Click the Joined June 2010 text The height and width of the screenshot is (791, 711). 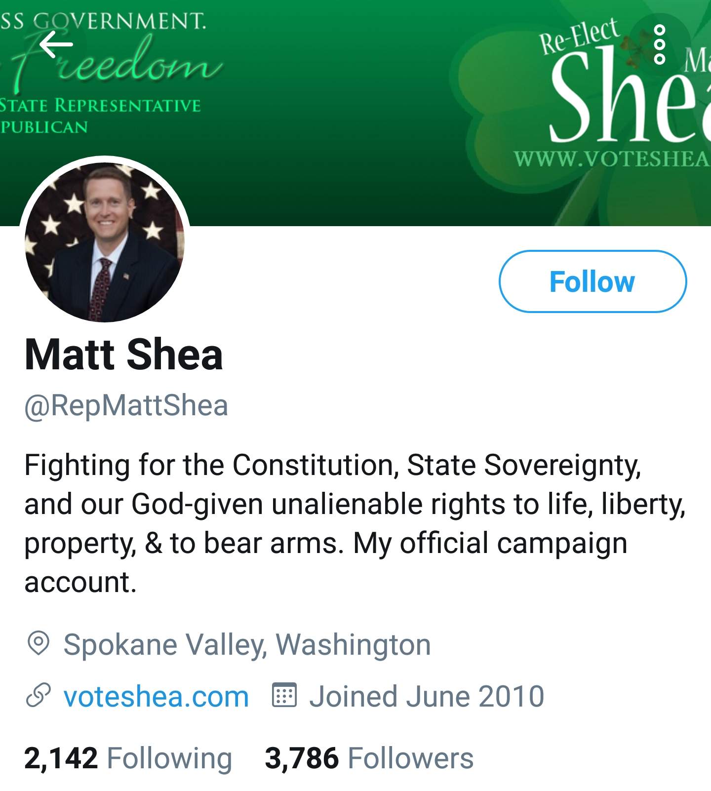point(426,696)
